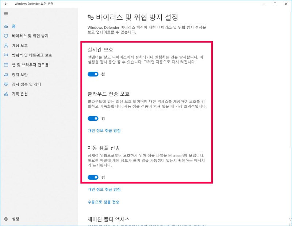Click the 클라우드 전송 보호 heading
Image resolution: width=292 pixels, height=226 pixels.
pos(108,94)
